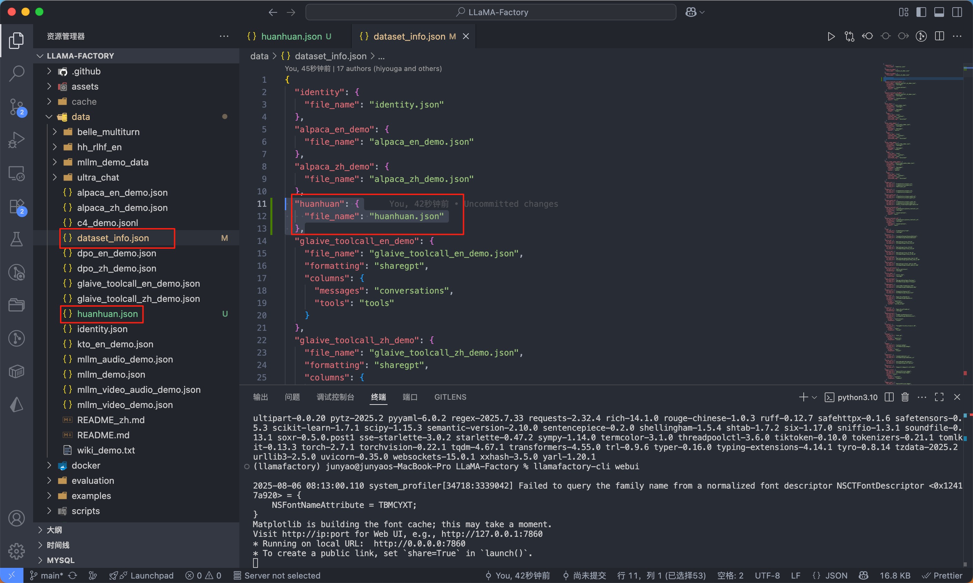Click the New Terminal plus icon
The image size is (973, 583).
coord(803,397)
